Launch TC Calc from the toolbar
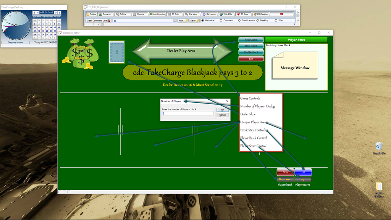Viewport: 391px width, 220px height. point(174,14)
